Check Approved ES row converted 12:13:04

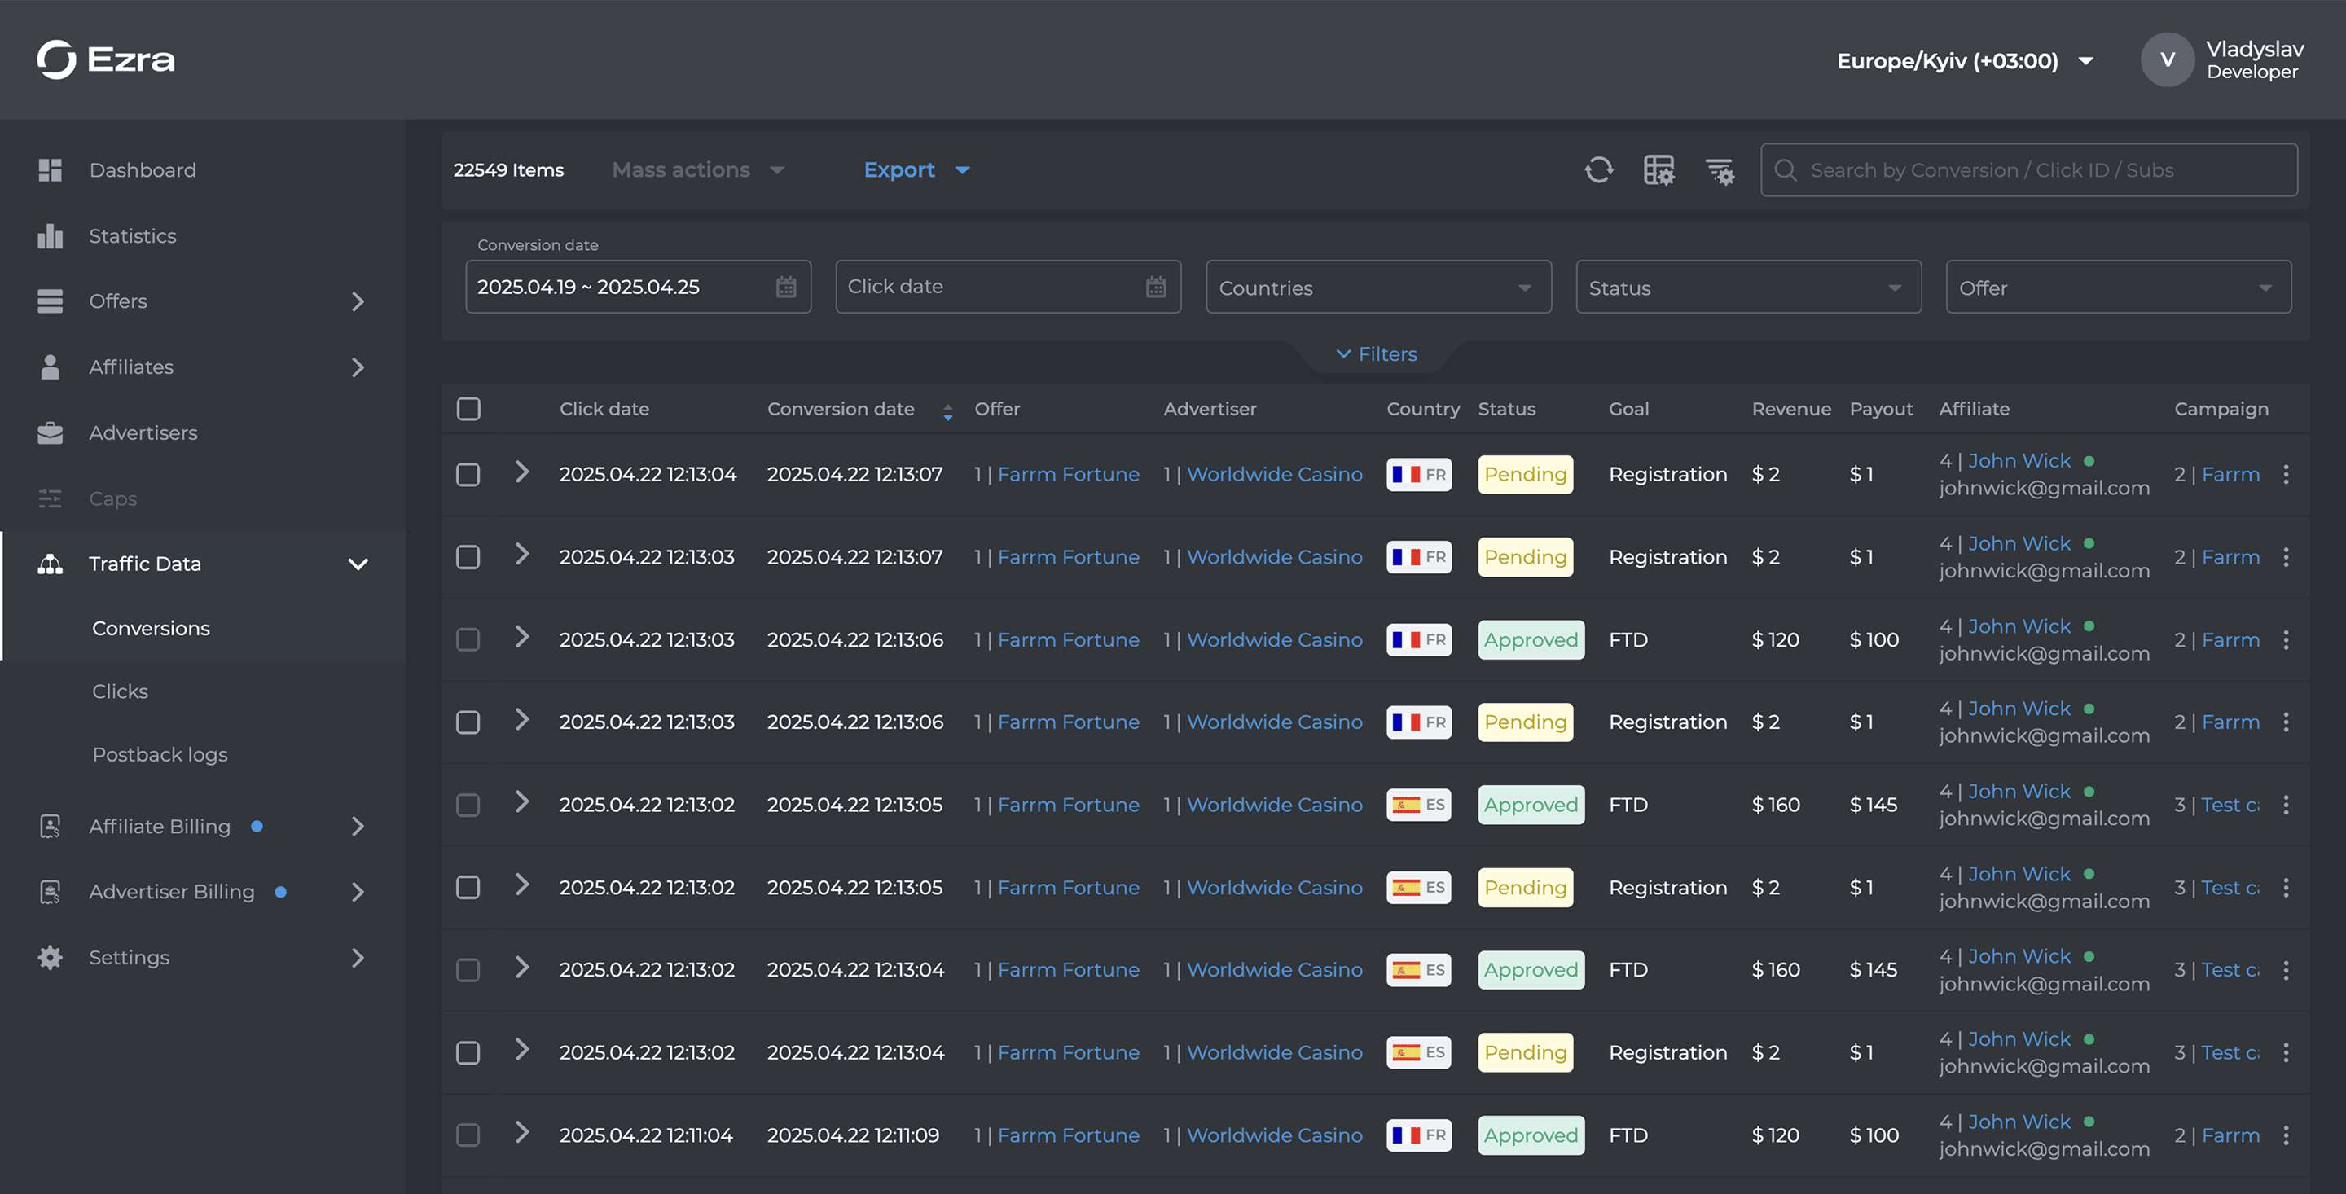coord(468,970)
